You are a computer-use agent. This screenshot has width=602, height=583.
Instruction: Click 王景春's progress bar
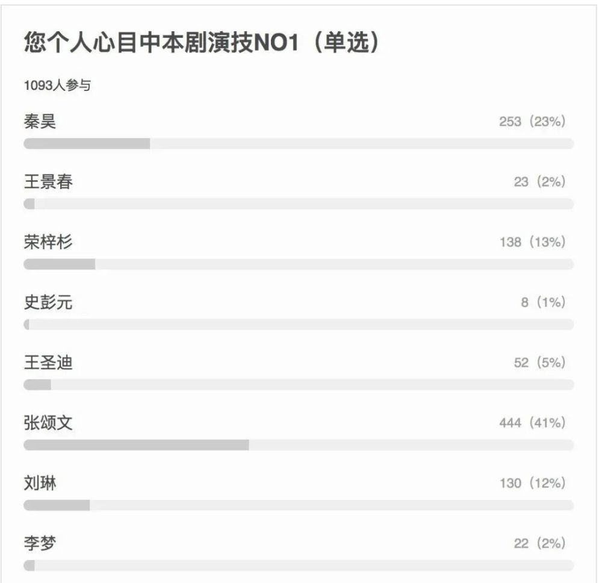(x=298, y=204)
